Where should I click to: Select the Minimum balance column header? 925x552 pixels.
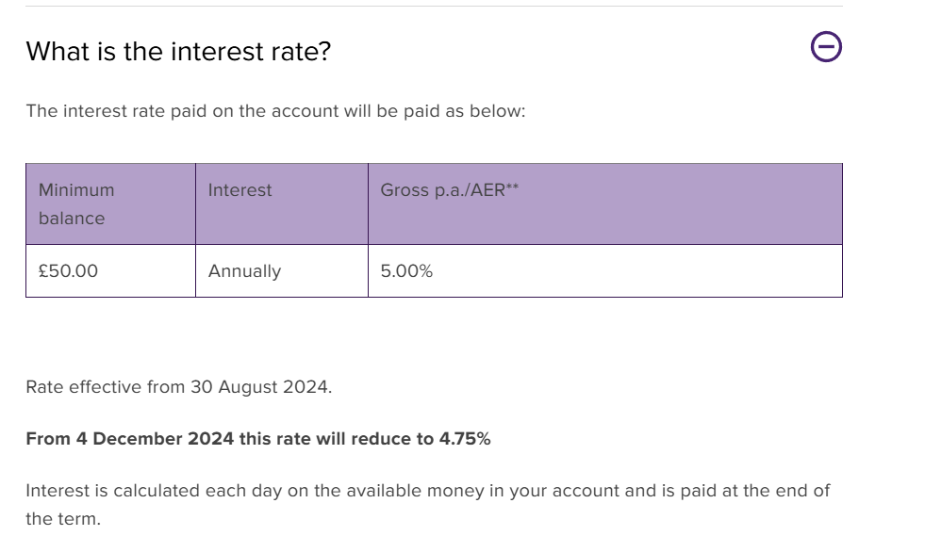(111, 203)
